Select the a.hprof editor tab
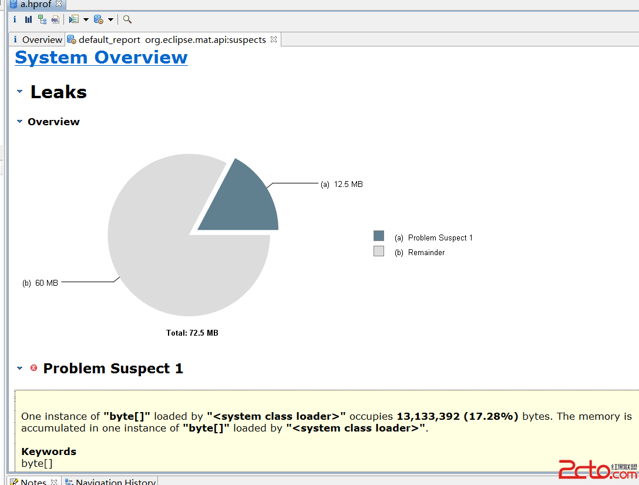 pyautogui.click(x=36, y=5)
